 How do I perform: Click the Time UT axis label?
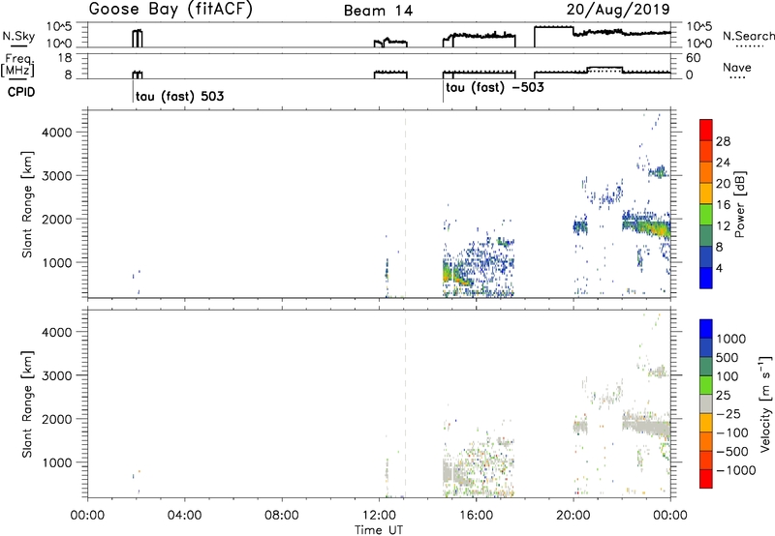tap(379, 530)
